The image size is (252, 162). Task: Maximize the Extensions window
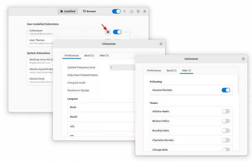pyautogui.click(x=138, y=11)
